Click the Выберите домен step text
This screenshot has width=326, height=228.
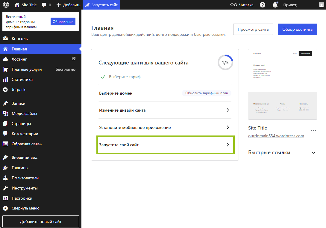(116, 93)
